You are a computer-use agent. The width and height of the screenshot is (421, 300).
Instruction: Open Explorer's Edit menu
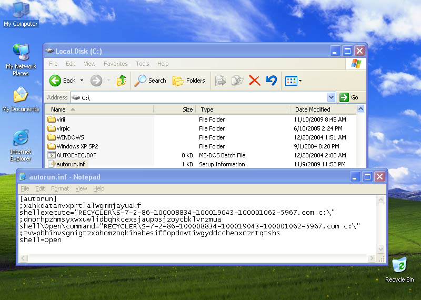pyautogui.click(x=71, y=64)
